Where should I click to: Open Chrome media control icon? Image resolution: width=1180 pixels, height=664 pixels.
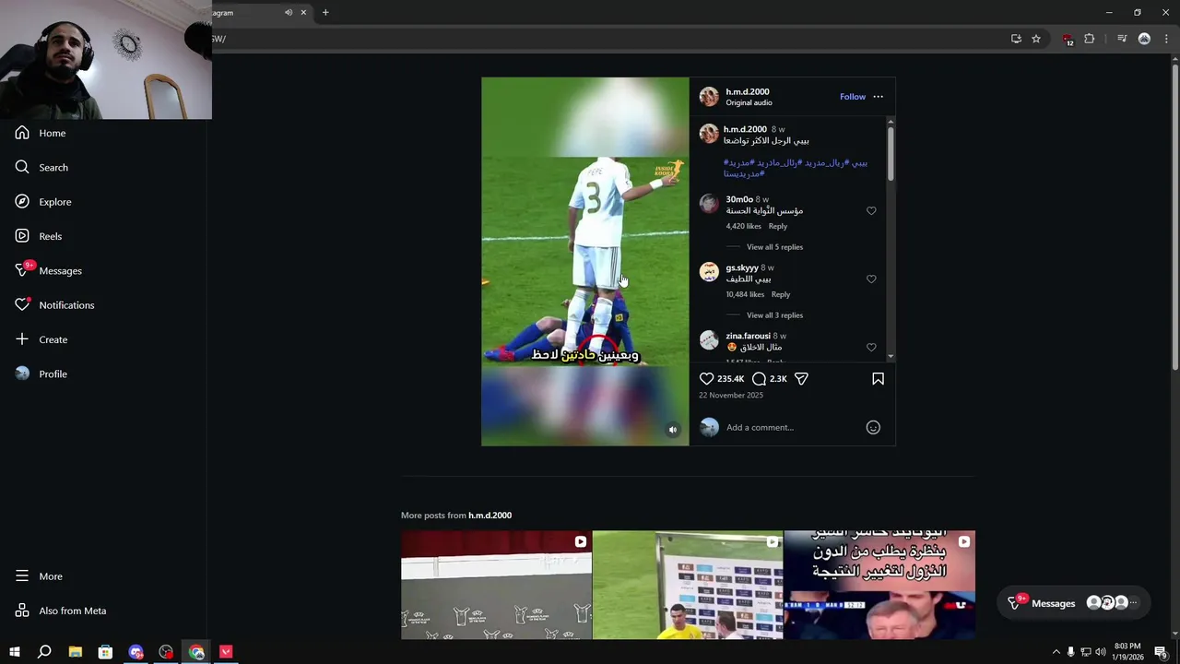pos(1122,39)
